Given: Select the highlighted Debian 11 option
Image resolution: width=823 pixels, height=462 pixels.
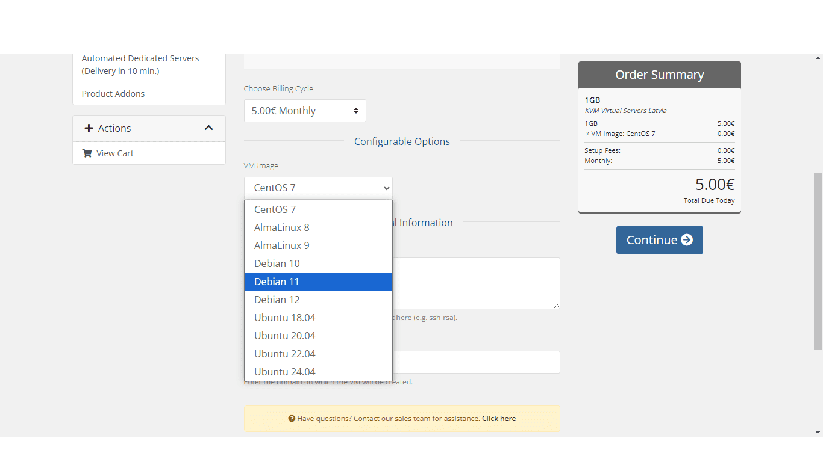Looking at the screenshot, I should (x=318, y=282).
